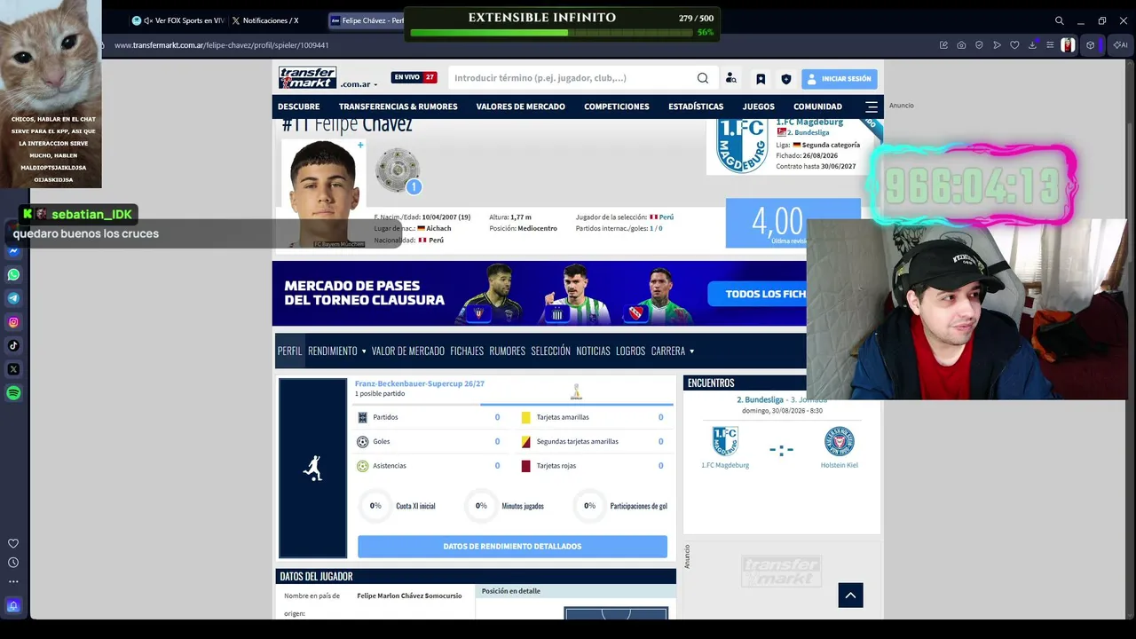Viewport: 1136px width, 639px height.
Task: Open the hamburger menu in the navigation bar
Action: pyautogui.click(x=872, y=106)
